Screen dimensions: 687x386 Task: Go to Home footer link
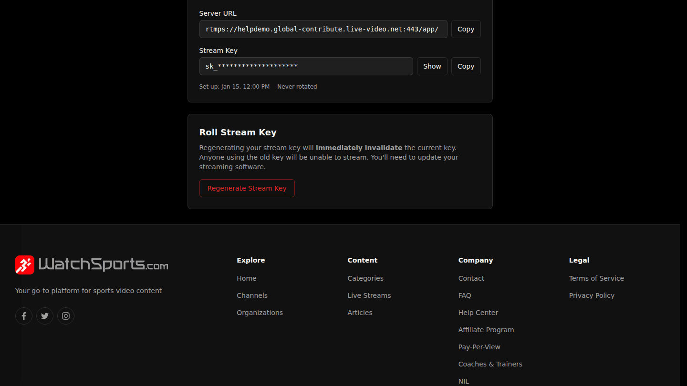pyautogui.click(x=247, y=278)
